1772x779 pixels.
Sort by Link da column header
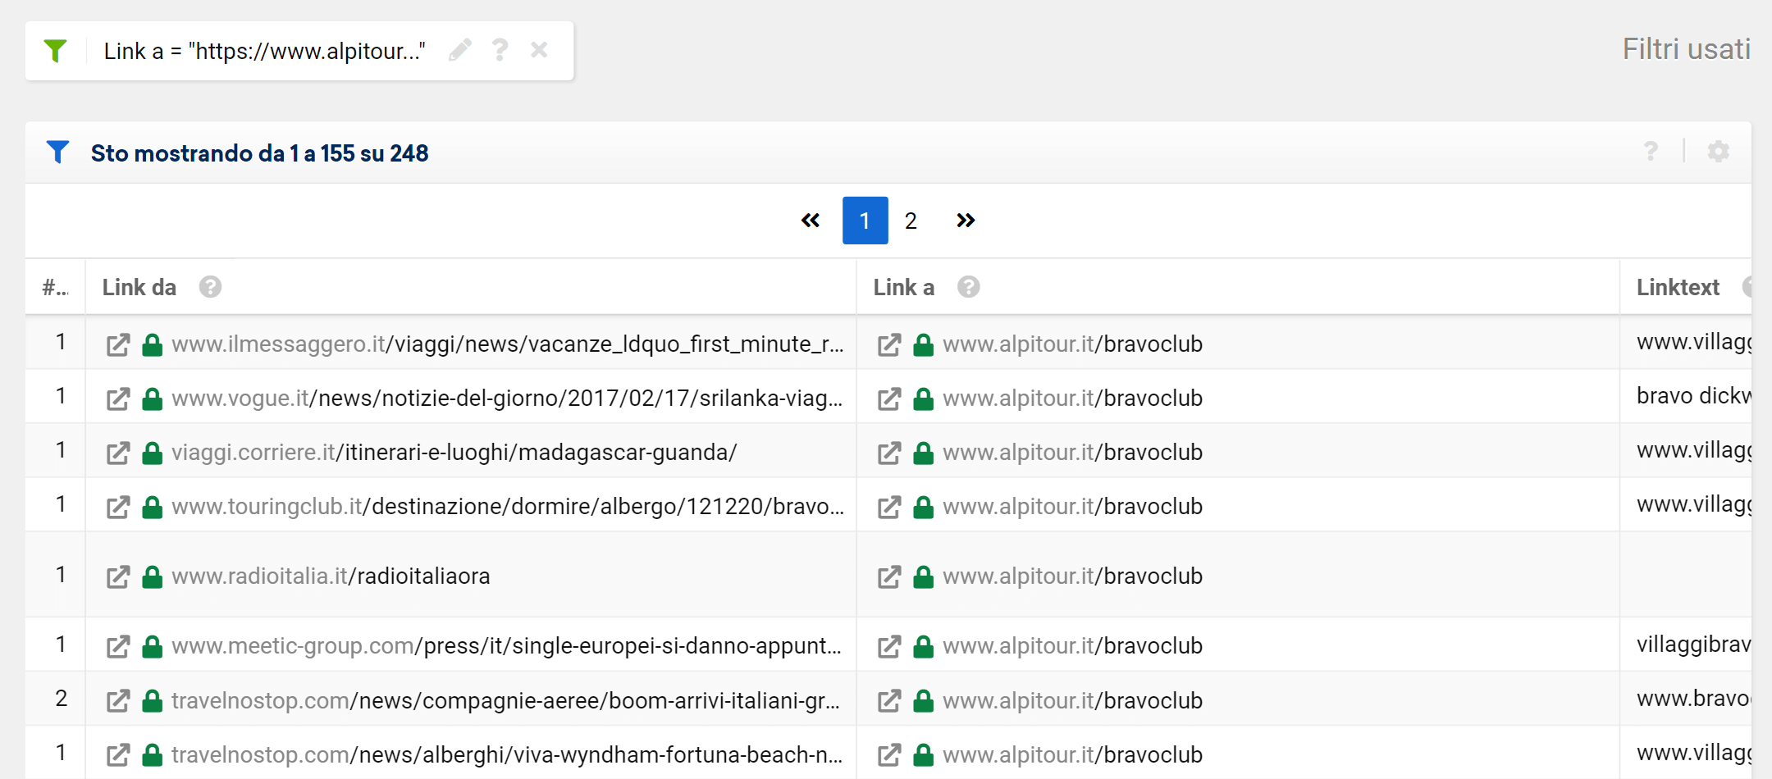139,287
